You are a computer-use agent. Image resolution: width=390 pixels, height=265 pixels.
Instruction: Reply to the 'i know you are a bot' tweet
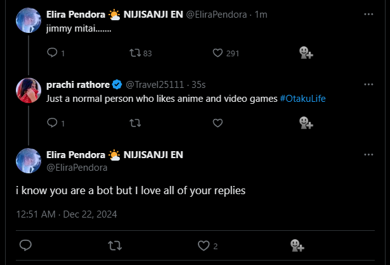coord(25,245)
